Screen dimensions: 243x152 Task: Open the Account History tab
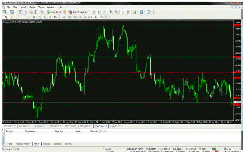(23, 144)
